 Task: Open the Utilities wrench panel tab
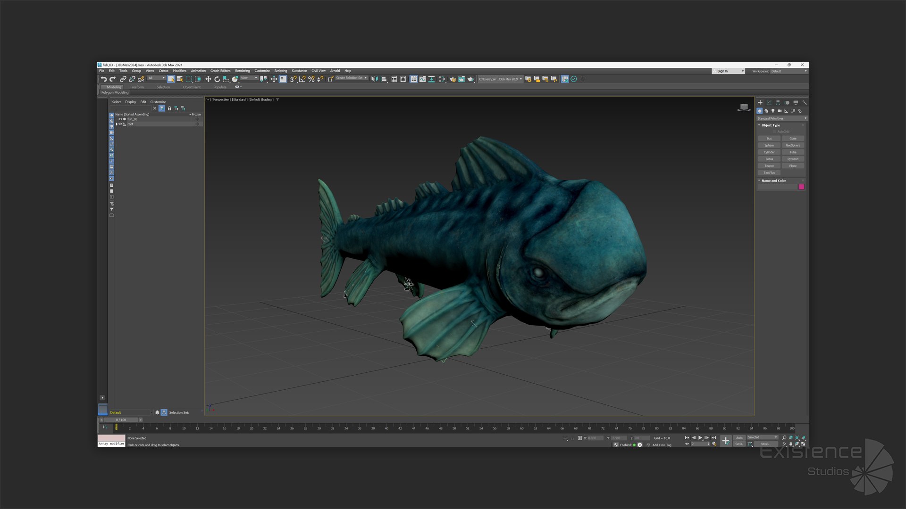pyautogui.click(x=805, y=102)
